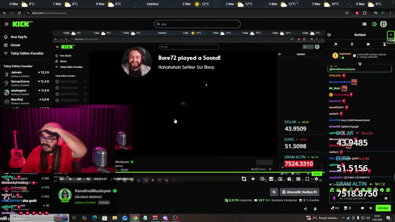Play the paused stream
The width and height of the screenshot is (395, 222).
point(70,179)
